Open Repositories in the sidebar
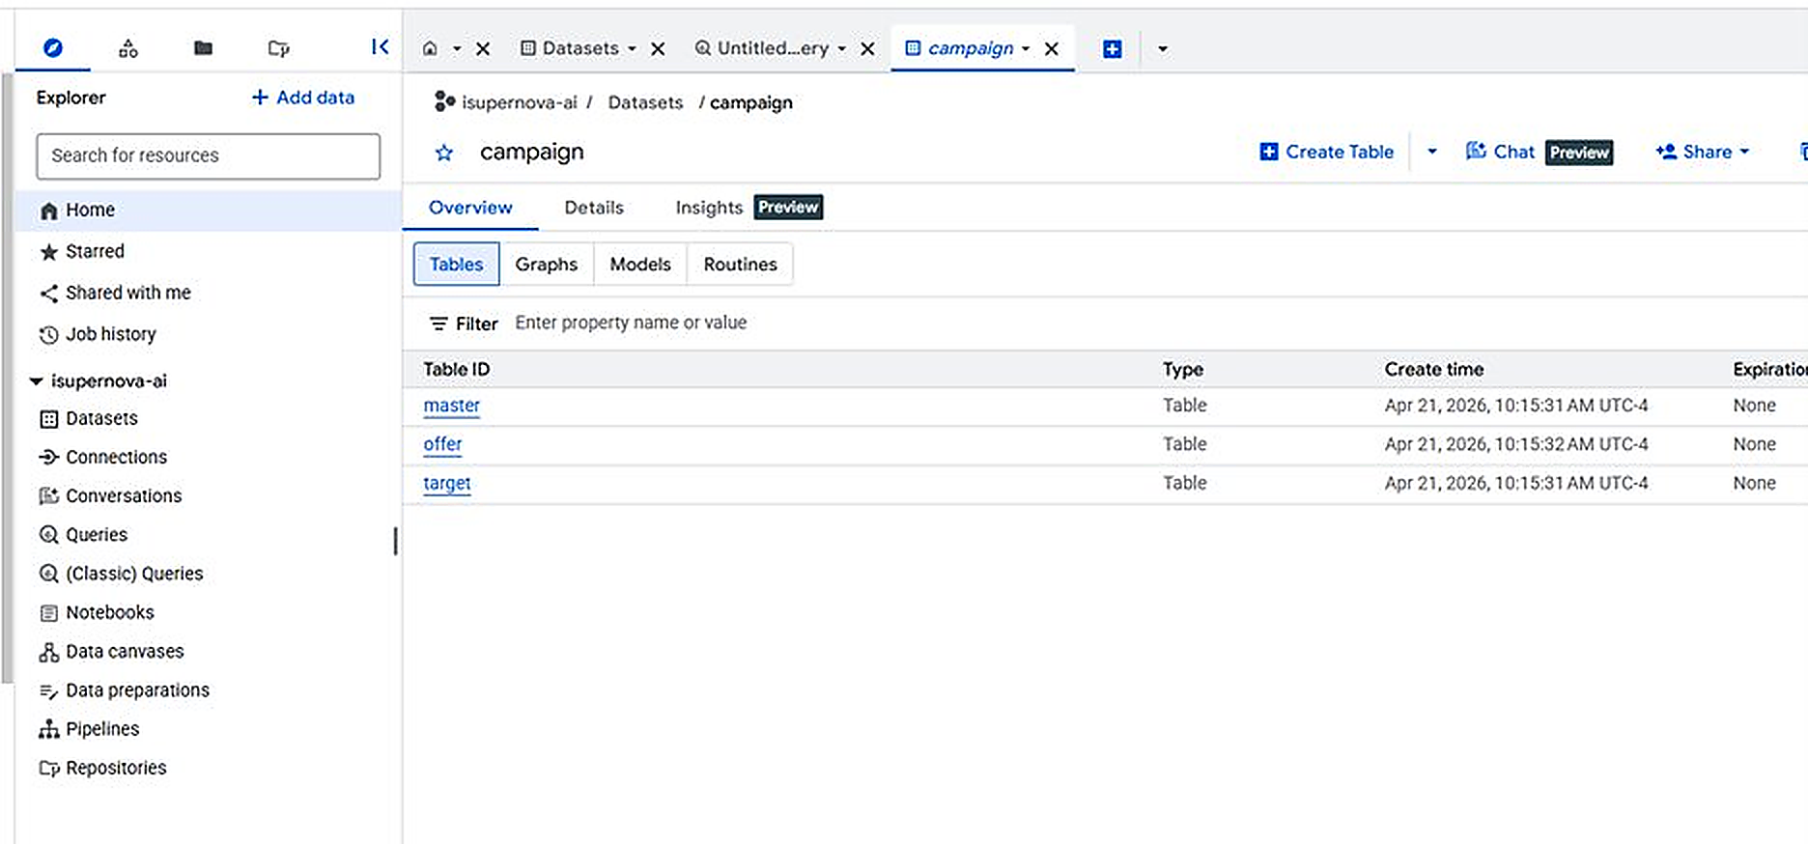1808x844 pixels. point(102,768)
